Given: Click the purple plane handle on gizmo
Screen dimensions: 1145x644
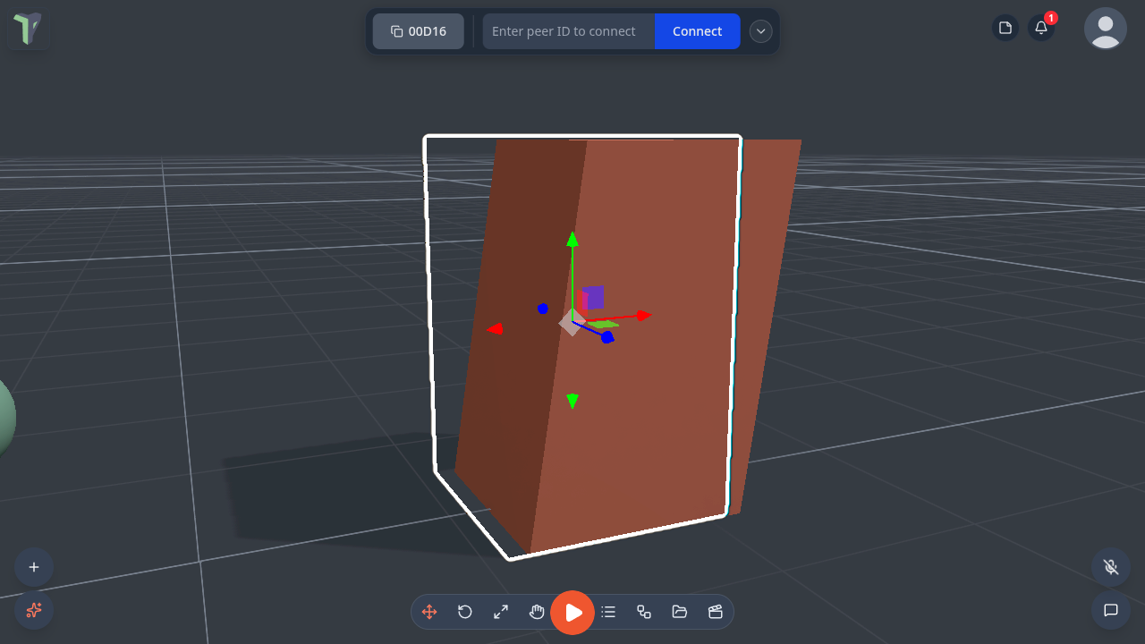Looking at the screenshot, I should (595, 297).
